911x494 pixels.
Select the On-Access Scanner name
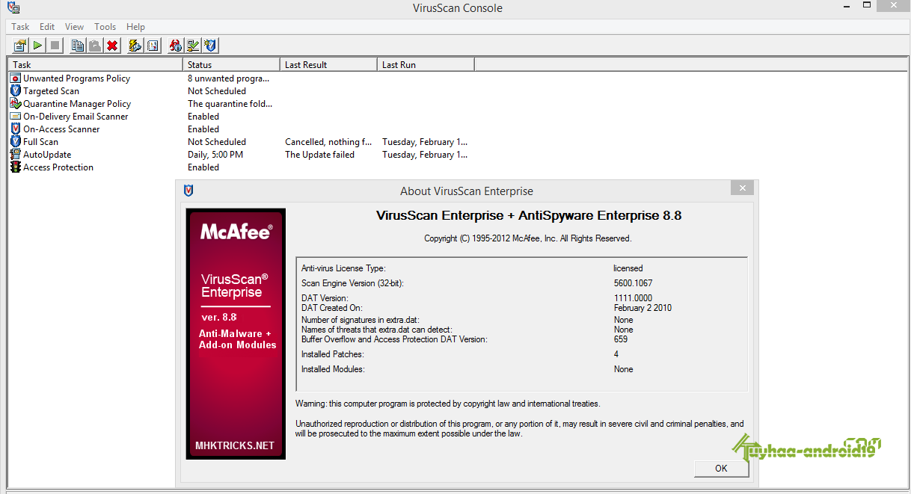[61, 129]
